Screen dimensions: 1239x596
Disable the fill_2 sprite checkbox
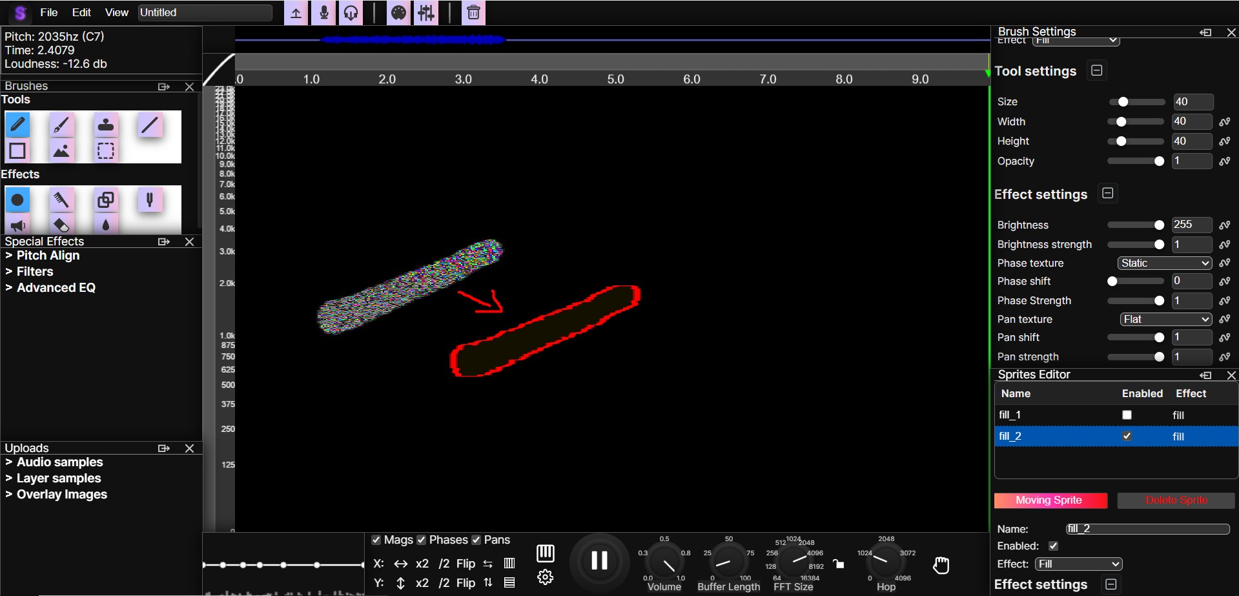(x=1127, y=437)
